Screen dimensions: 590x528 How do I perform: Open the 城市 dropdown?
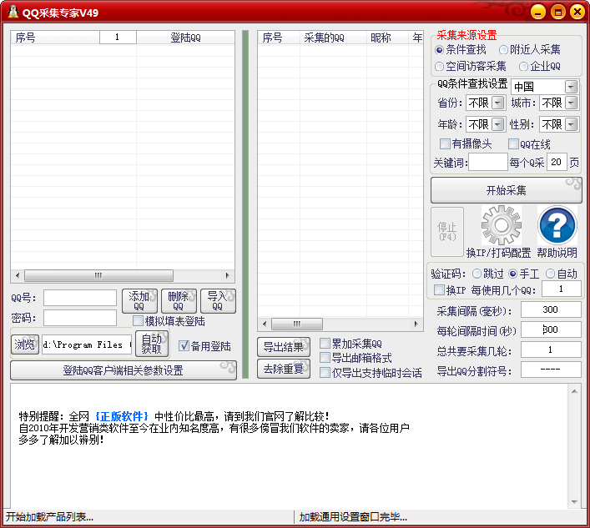click(x=571, y=103)
